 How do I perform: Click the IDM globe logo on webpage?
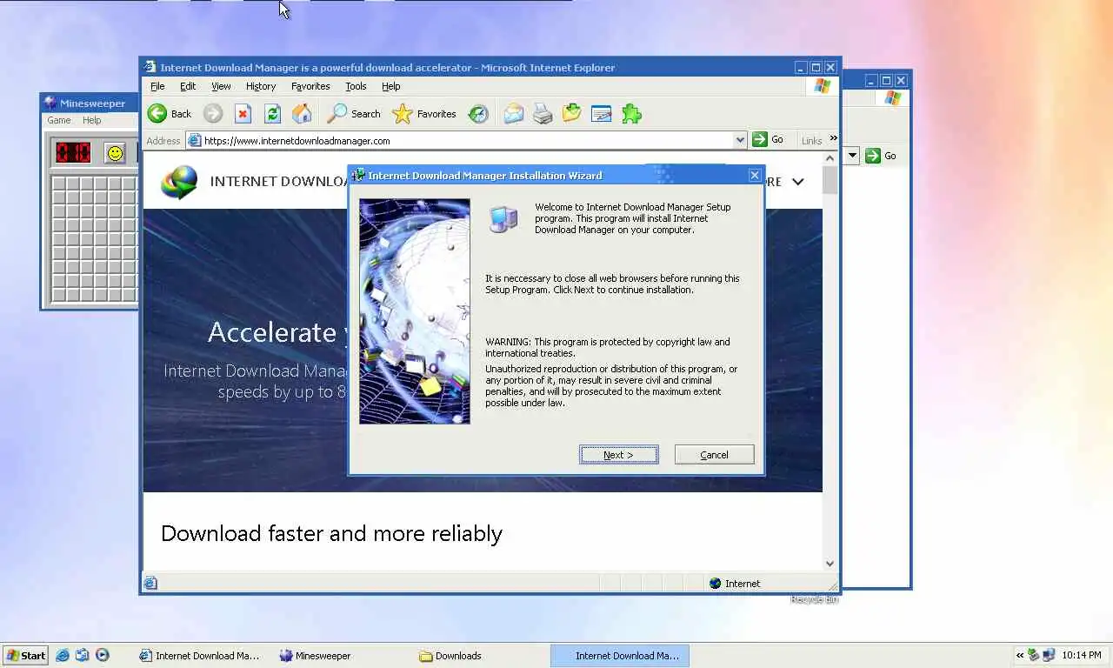pos(179,181)
